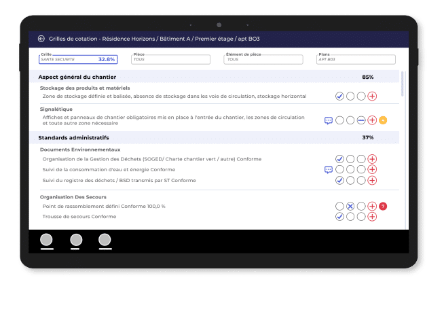Click the 32.8% grille score
Viewport: 444px width, 316px height.
[x=107, y=59]
